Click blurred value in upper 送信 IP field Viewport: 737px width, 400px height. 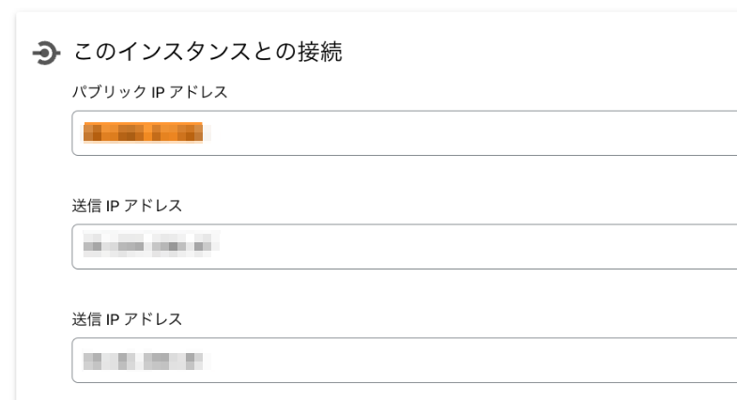click(151, 245)
